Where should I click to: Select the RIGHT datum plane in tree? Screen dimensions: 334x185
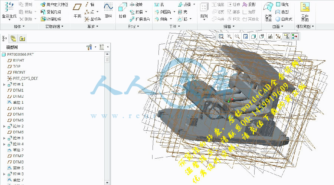tap(16, 61)
